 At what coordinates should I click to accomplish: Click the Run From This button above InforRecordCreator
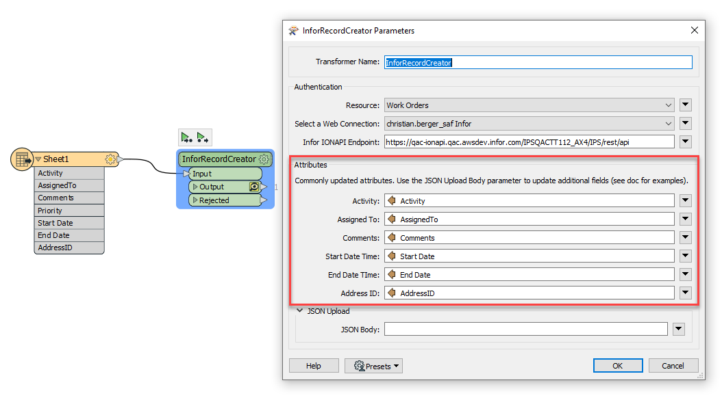point(203,137)
